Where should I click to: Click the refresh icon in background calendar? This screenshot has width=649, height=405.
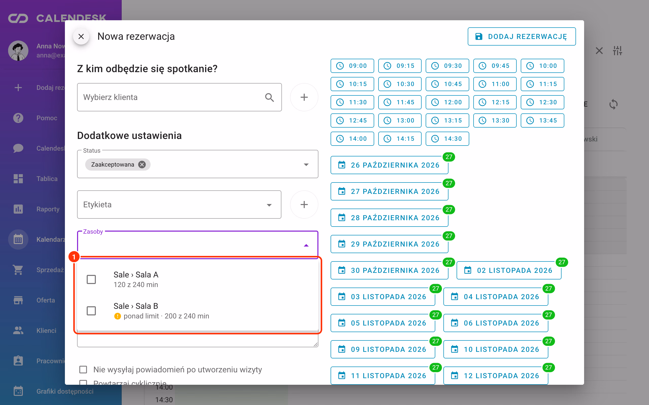point(613,104)
